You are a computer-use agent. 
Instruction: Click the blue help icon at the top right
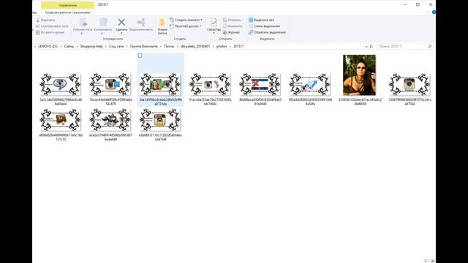pyautogui.click(x=434, y=12)
